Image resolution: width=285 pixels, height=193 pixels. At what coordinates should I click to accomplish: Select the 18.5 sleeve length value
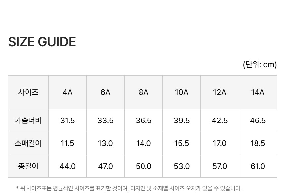coord(257,143)
